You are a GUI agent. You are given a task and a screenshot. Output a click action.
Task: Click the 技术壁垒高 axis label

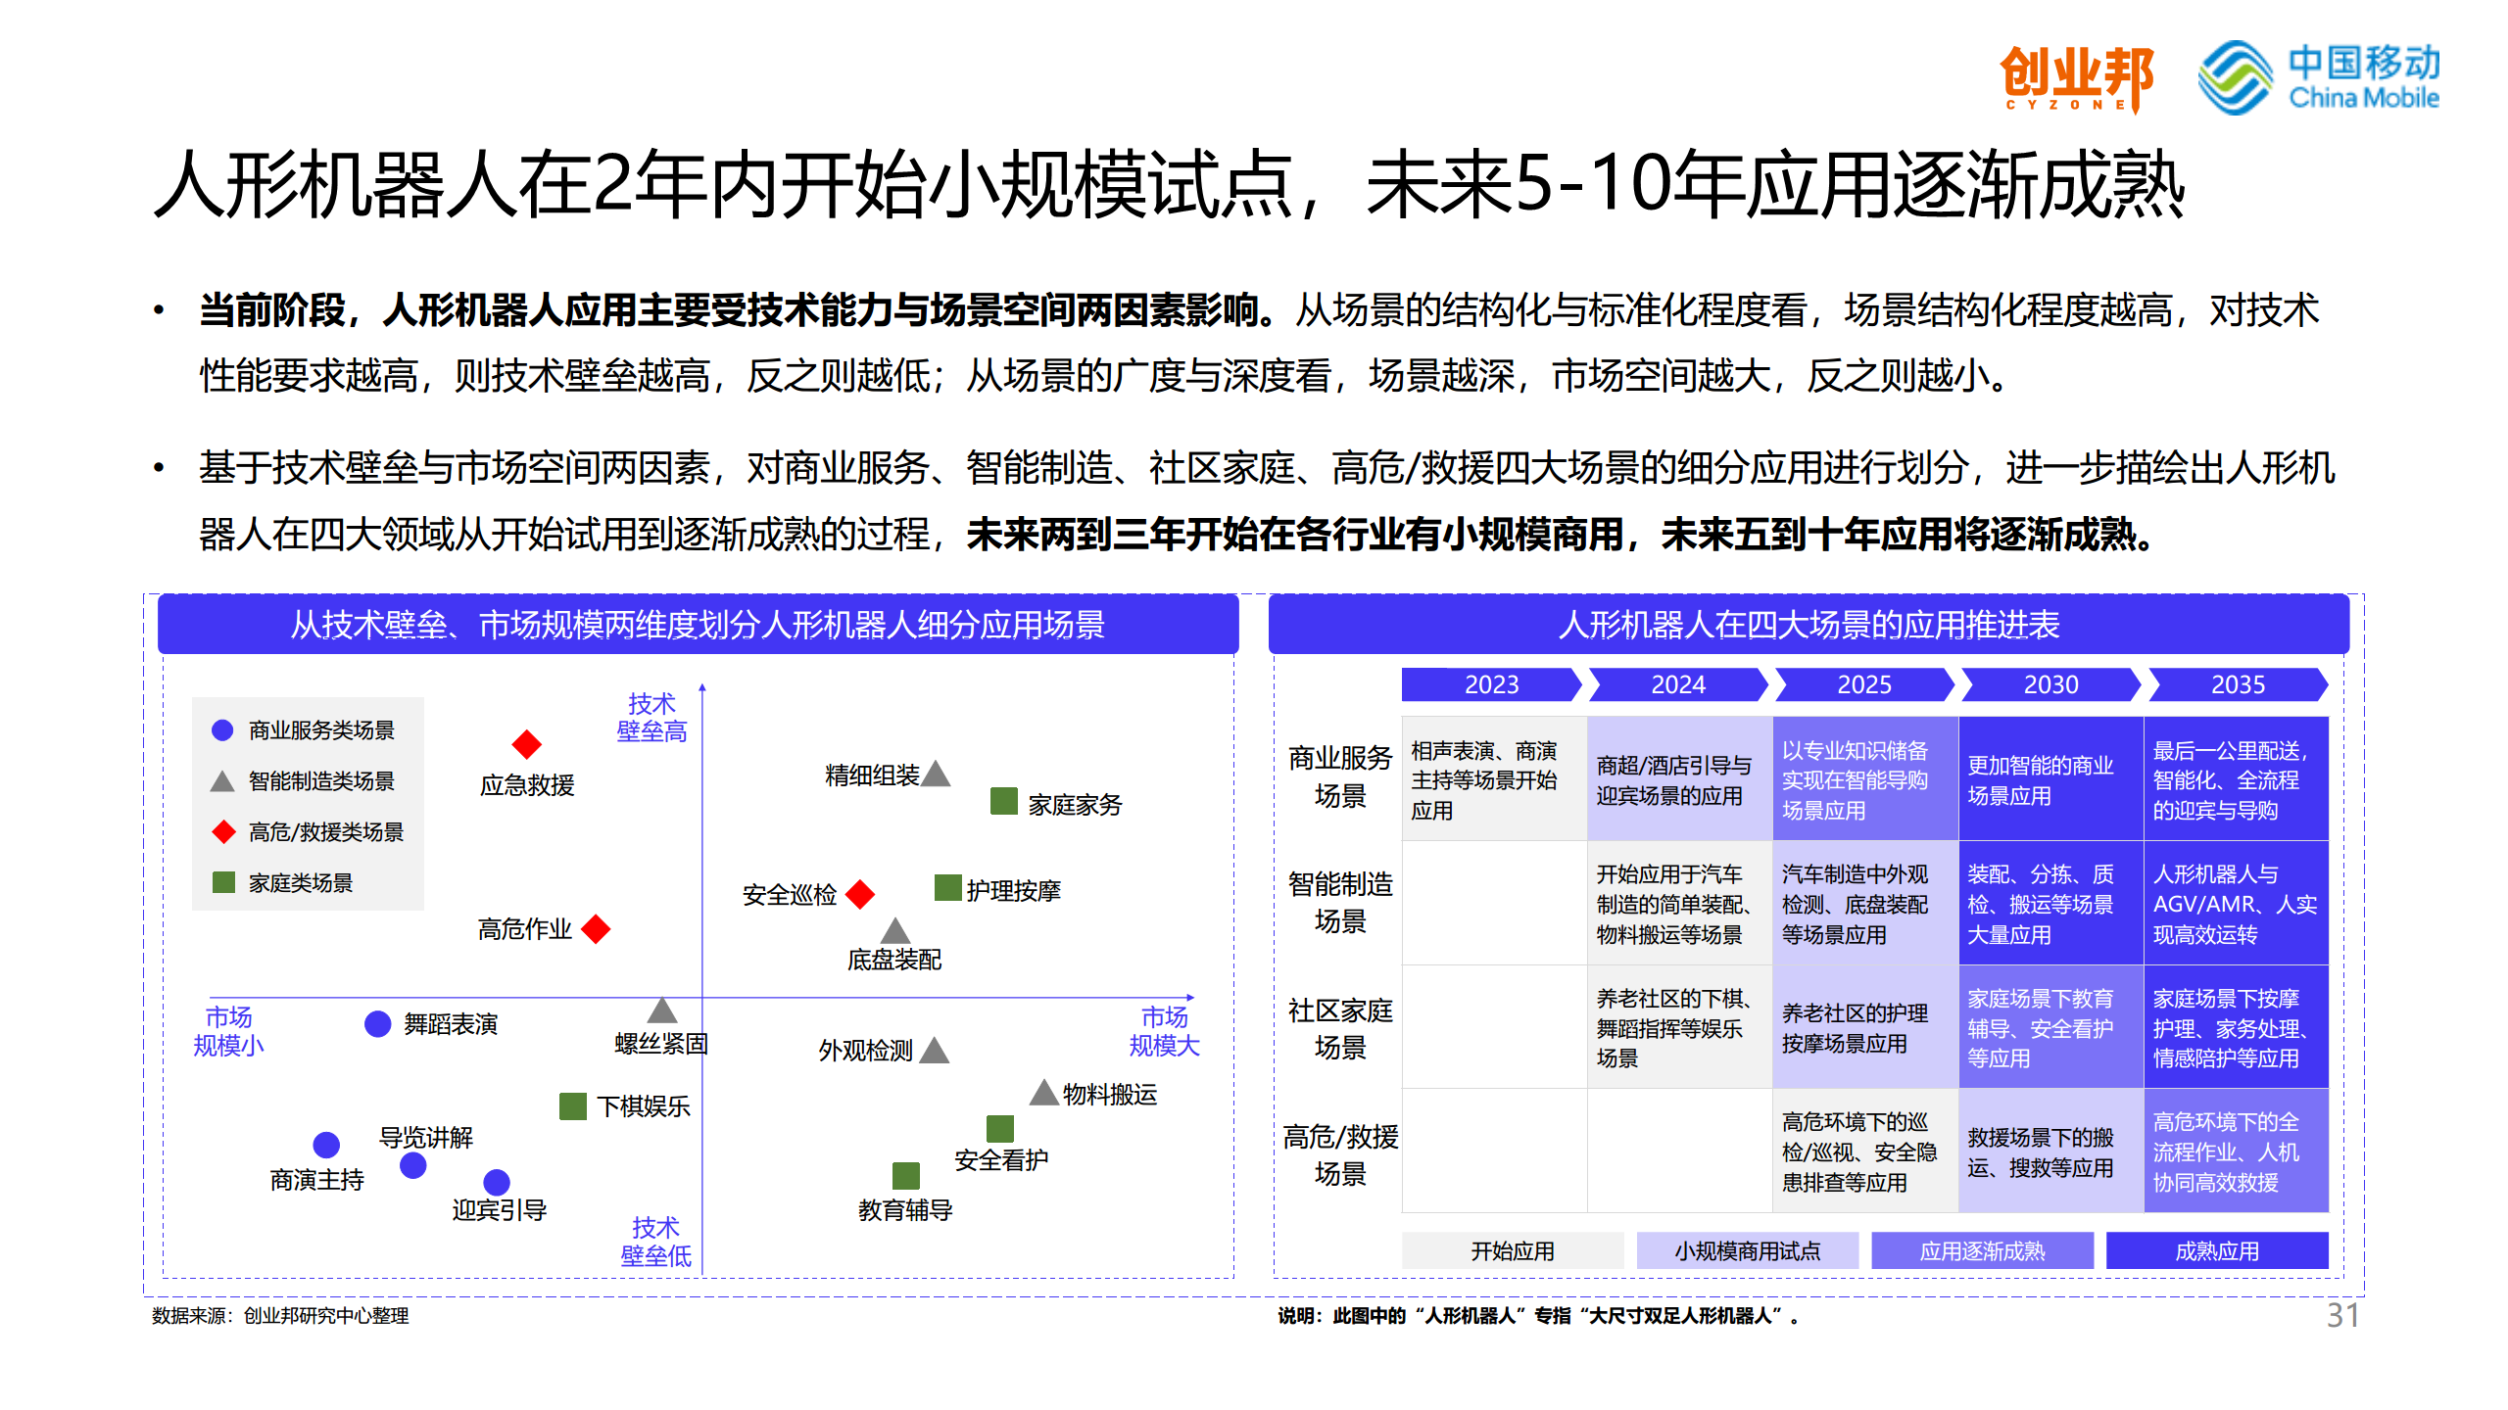click(x=651, y=718)
